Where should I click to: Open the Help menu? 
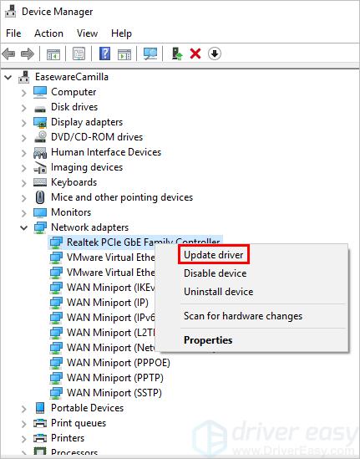click(121, 33)
